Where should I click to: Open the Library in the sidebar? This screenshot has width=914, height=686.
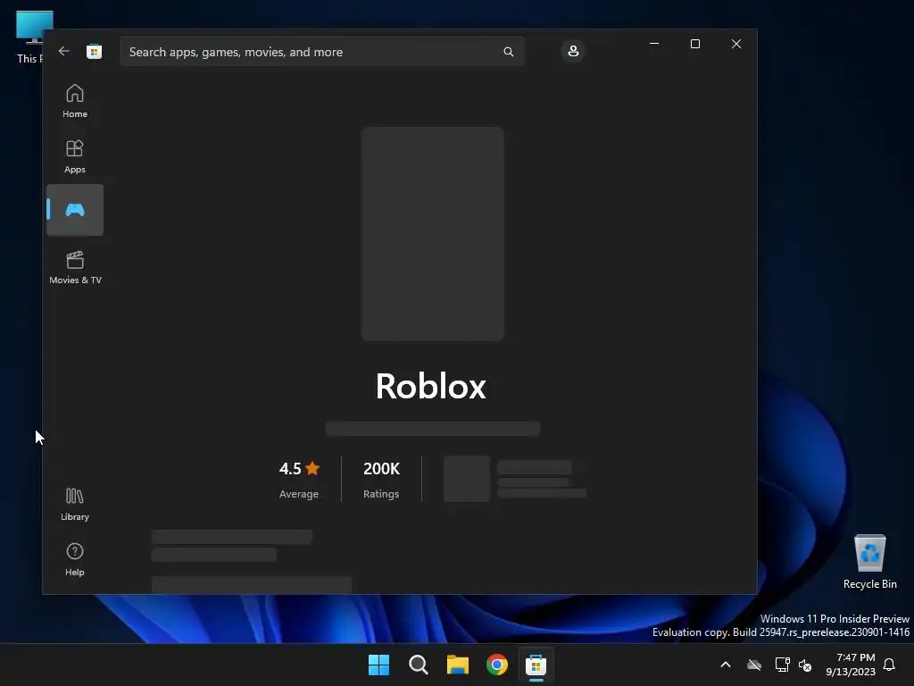coord(75,504)
